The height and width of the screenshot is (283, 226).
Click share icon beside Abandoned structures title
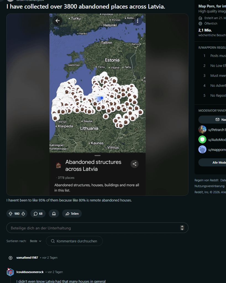(135, 164)
